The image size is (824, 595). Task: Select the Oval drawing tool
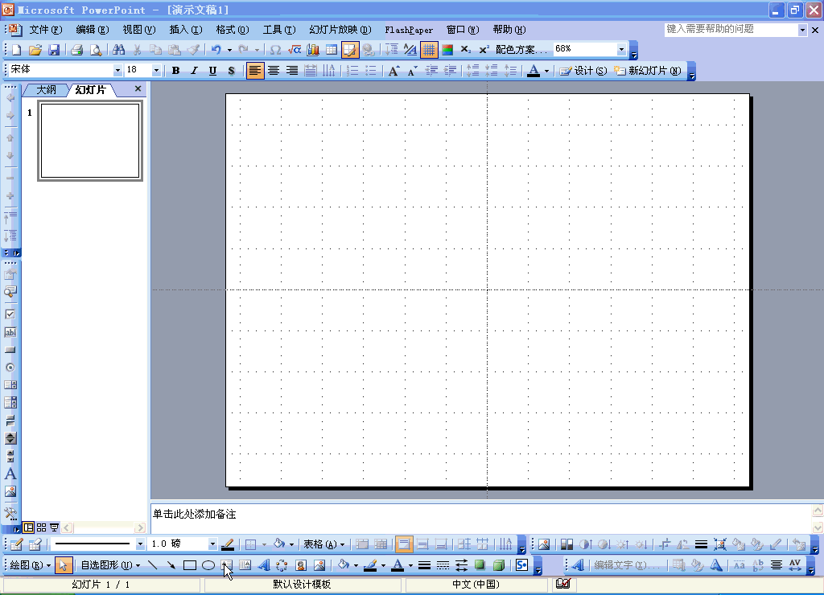click(x=208, y=565)
